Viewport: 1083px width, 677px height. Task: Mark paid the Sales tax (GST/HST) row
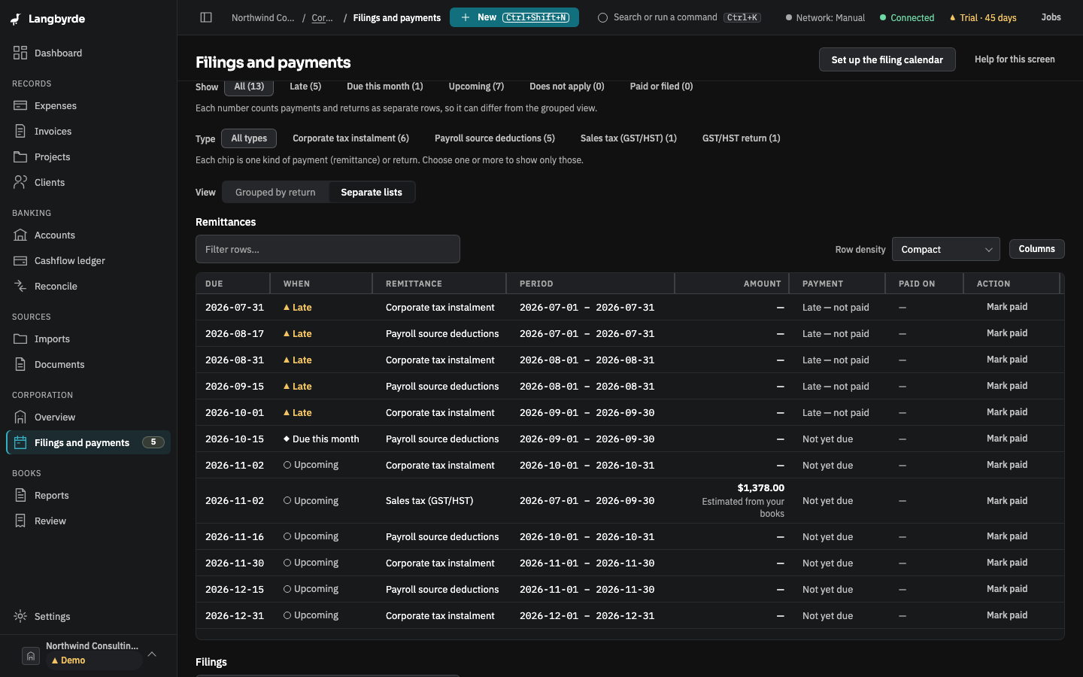[x=1007, y=501]
